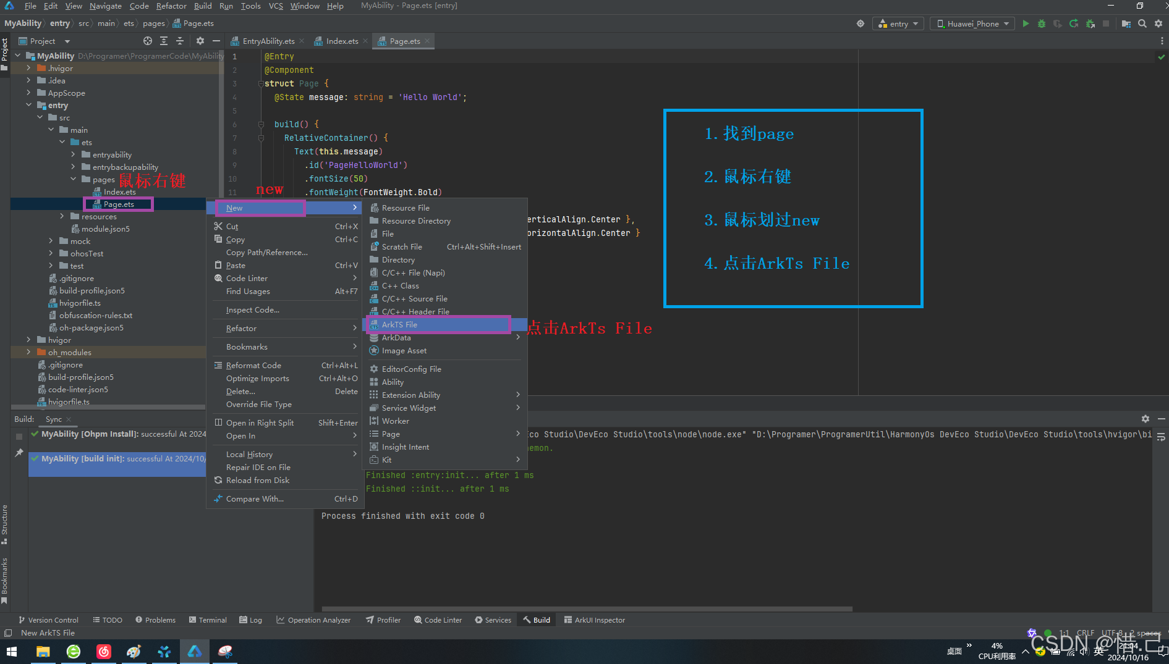Open DevEco Studio taskbar icon

(x=195, y=652)
